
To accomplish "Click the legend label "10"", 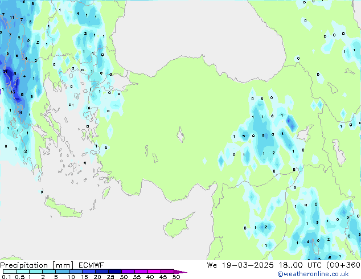I will tap(71, 277).
